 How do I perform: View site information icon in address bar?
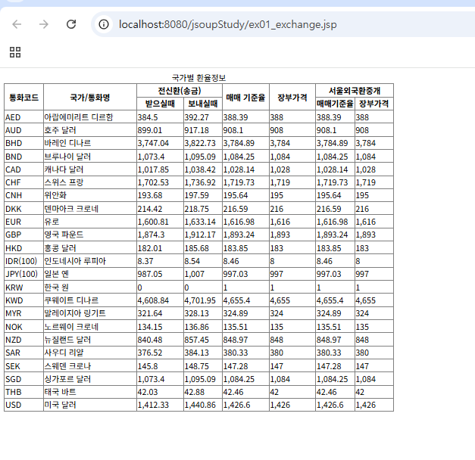click(x=104, y=24)
